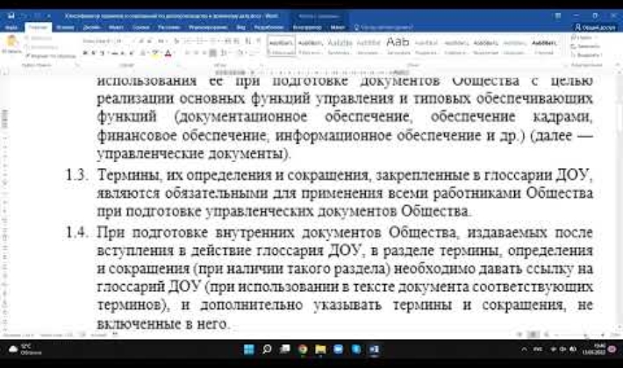This screenshot has height=368, width=623.
Task: Click the Sort button in Paragraph group
Action: (248, 41)
